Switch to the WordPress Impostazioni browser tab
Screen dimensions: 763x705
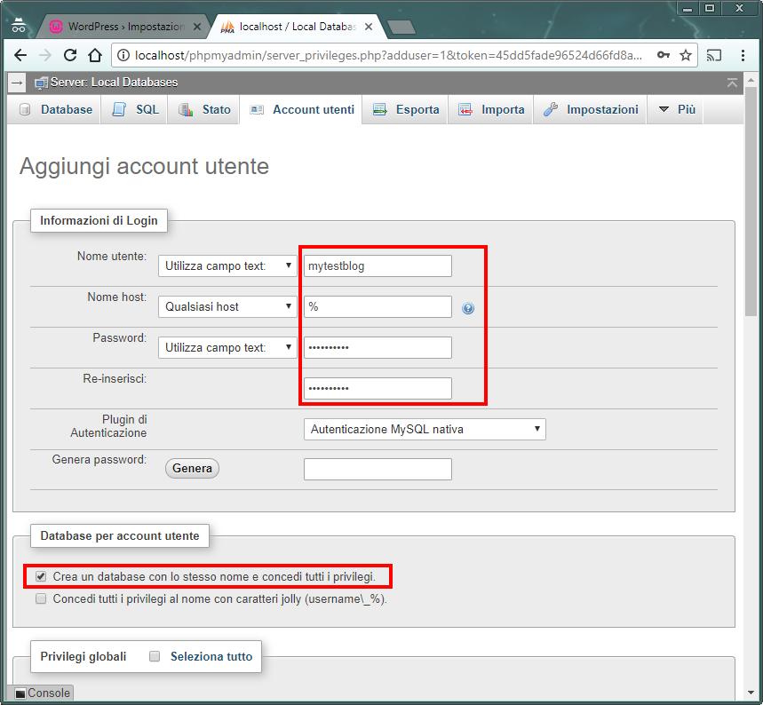(x=124, y=27)
